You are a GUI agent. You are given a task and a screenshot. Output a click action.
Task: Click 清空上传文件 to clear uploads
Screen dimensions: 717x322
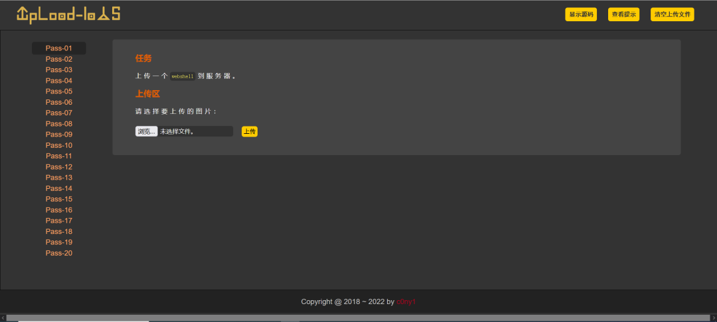click(672, 14)
